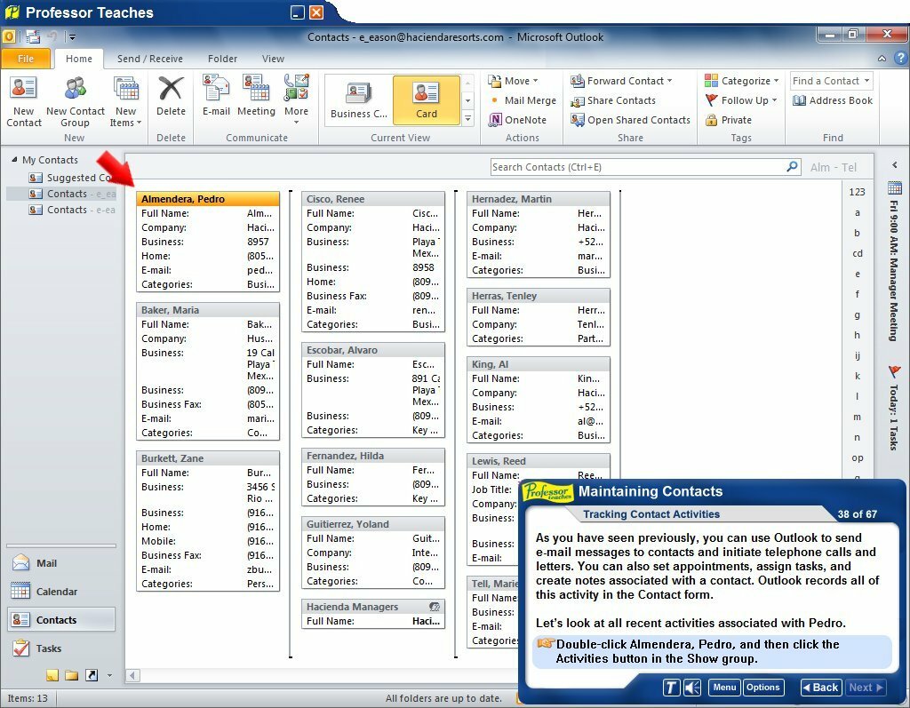The height and width of the screenshot is (708, 910).
Task: Click Share Contacts
Action: 613,100
